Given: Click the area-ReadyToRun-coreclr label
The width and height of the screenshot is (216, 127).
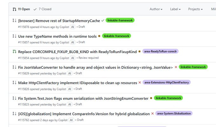Looking at the screenshot, I should point(160,51).
